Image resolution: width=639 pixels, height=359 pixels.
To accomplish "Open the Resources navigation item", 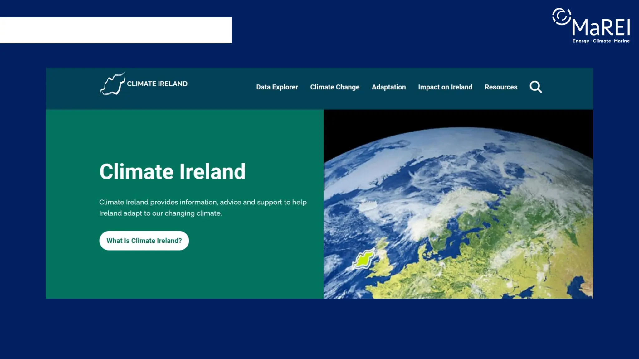I will (x=500, y=87).
